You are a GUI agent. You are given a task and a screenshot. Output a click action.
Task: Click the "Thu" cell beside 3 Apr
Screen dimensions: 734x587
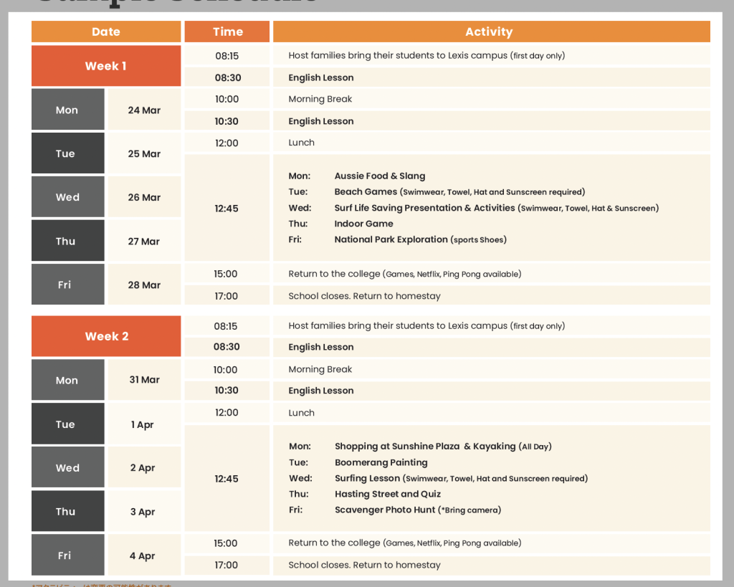[x=68, y=511]
